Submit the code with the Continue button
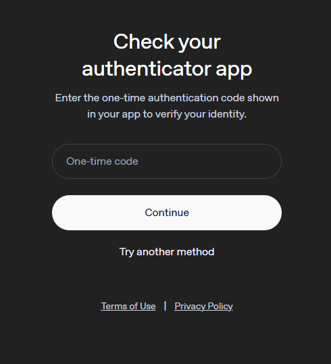Image resolution: width=331 pixels, height=364 pixels. pyautogui.click(x=167, y=213)
